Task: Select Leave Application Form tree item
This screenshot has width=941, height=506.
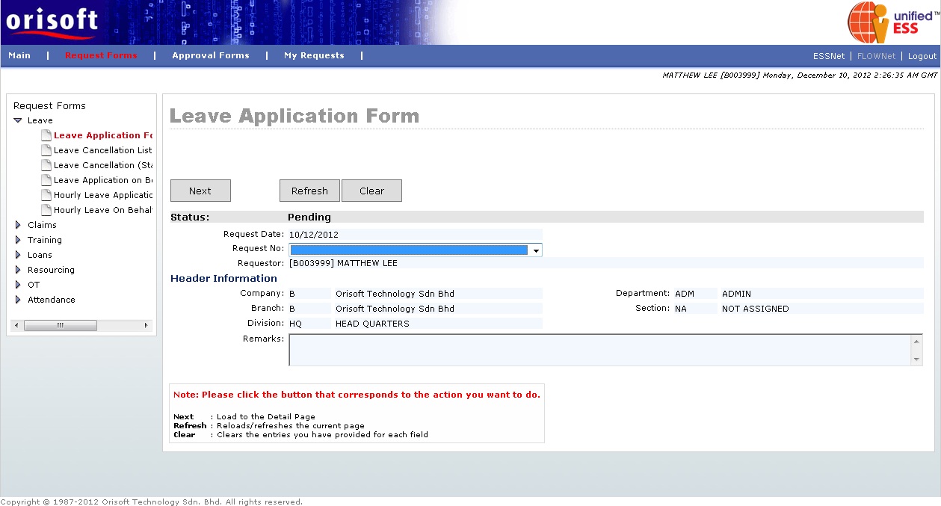Action: pyautogui.click(x=103, y=135)
